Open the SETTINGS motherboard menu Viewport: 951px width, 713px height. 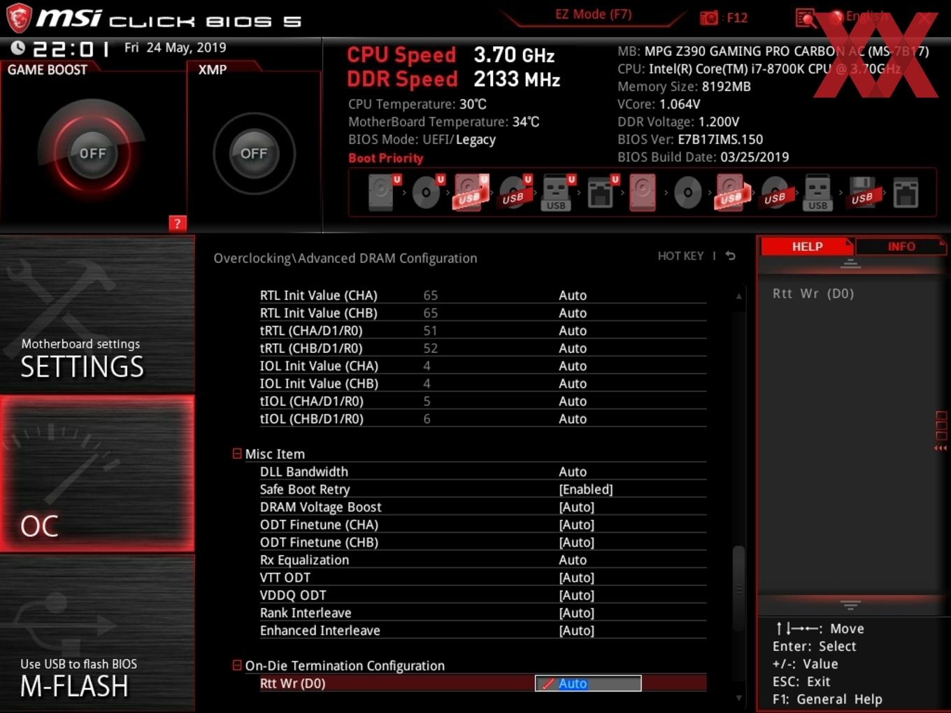pyautogui.click(x=97, y=315)
